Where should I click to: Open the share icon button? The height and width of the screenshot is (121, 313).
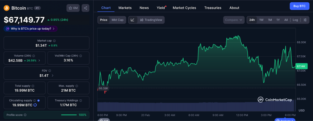tap(85, 8)
